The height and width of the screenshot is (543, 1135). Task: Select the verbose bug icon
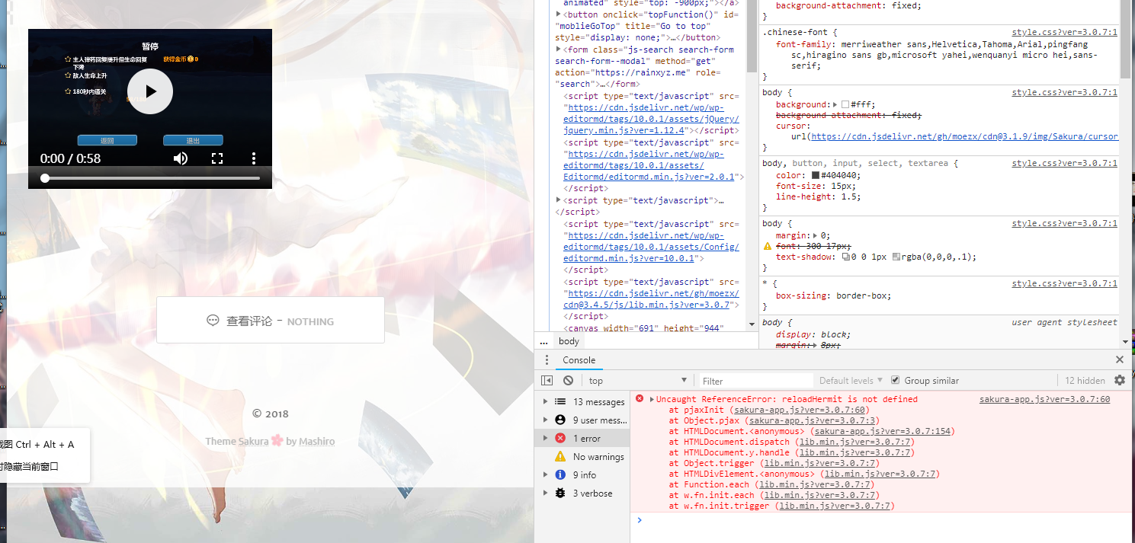(560, 493)
